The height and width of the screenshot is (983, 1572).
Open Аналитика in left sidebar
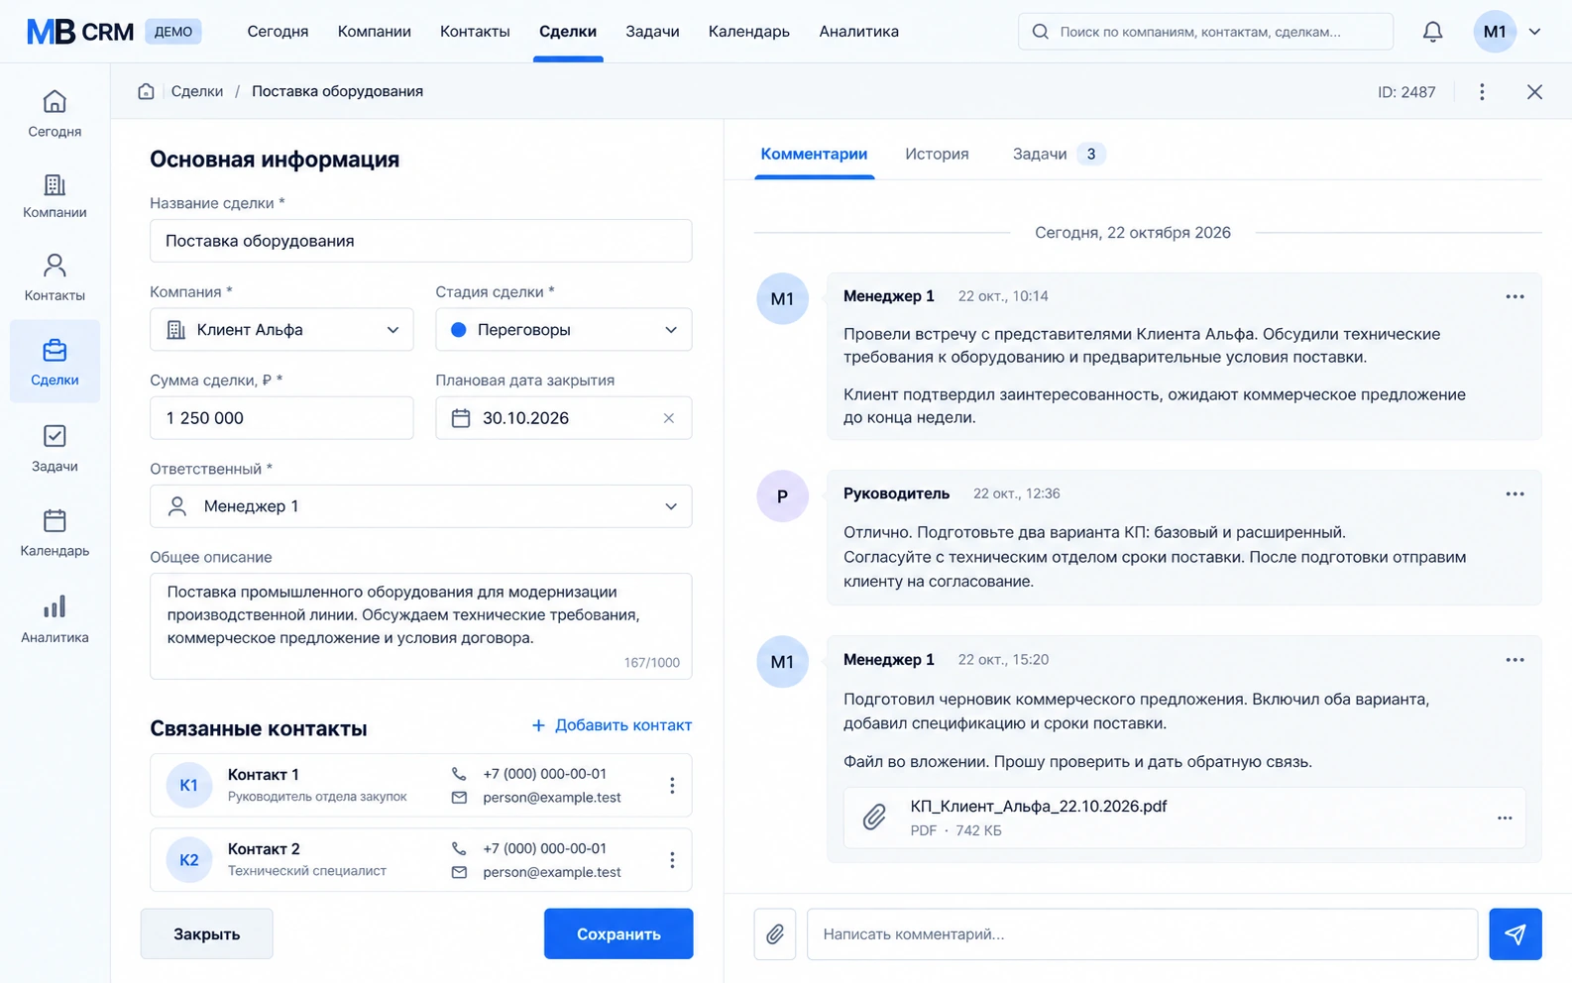click(55, 619)
